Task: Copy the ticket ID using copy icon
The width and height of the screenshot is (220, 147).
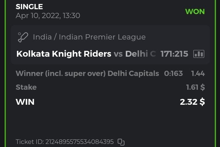Action: [x=121, y=142]
